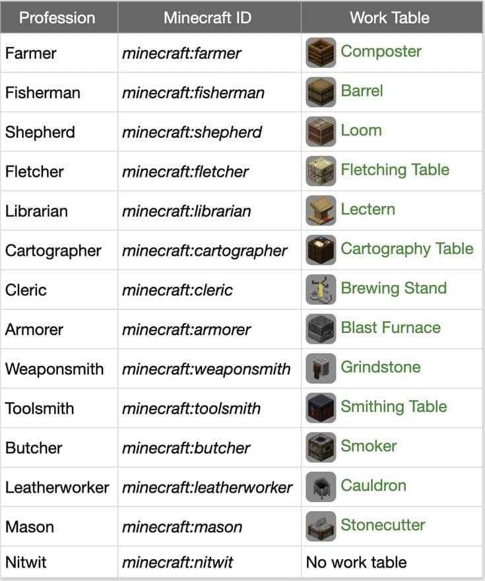Click the Work Table column header
This screenshot has height=581, width=485.
click(389, 18)
